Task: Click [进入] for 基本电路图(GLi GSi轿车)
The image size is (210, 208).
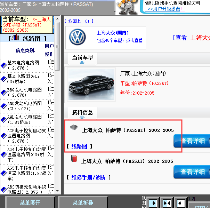Action: [51, 78]
